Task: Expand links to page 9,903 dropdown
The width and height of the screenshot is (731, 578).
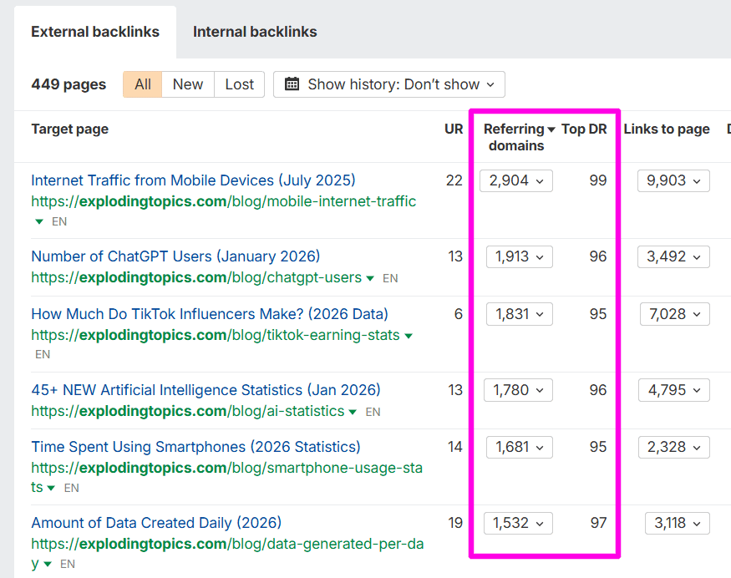Action: tap(673, 181)
